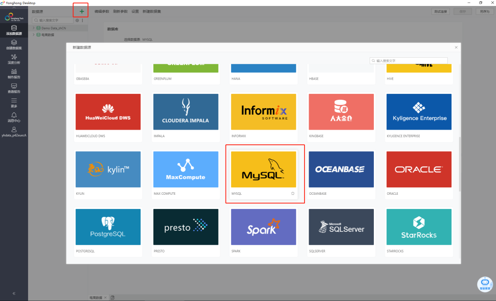The width and height of the screenshot is (496, 301).
Task: Click 编辑参数 in the top toolbar
Action: pos(101,11)
